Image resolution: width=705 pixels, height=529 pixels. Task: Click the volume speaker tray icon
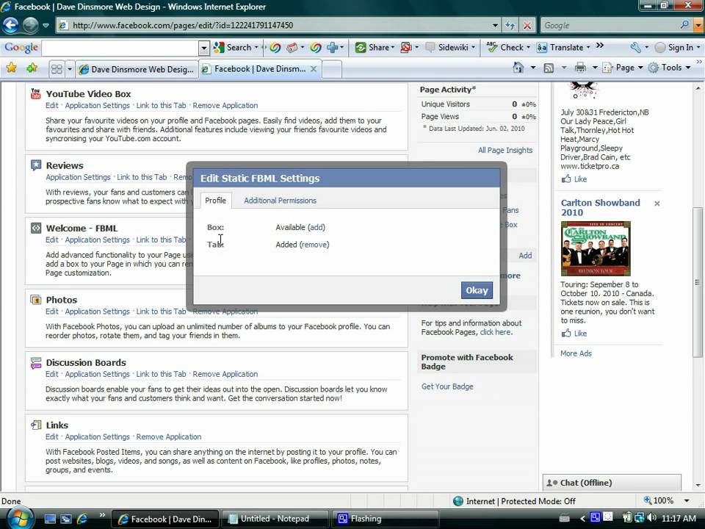tap(652, 518)
